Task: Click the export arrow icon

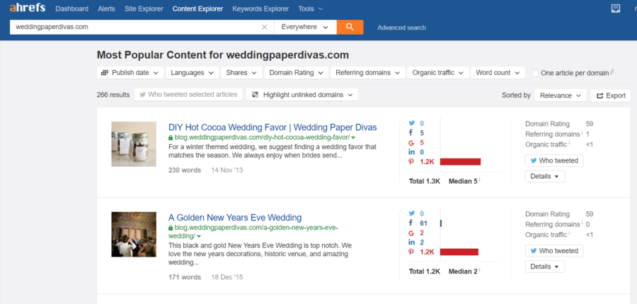Action: tap(599, 95)
